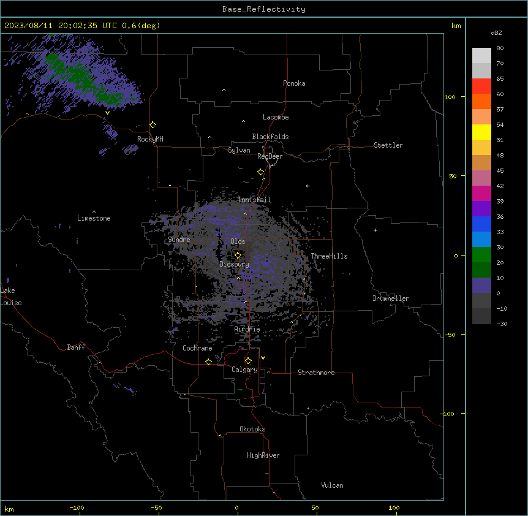528x516 pixels.
Task: Click the RedDeer city label
Action: (270, 156)
